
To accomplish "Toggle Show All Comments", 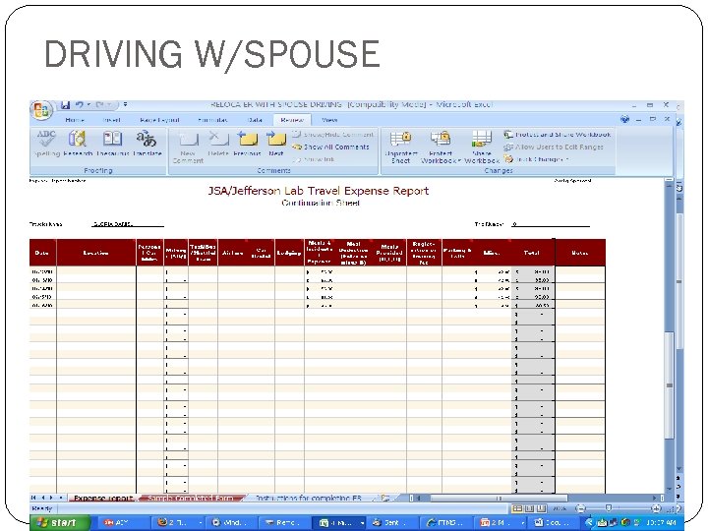I will point(330,147).
